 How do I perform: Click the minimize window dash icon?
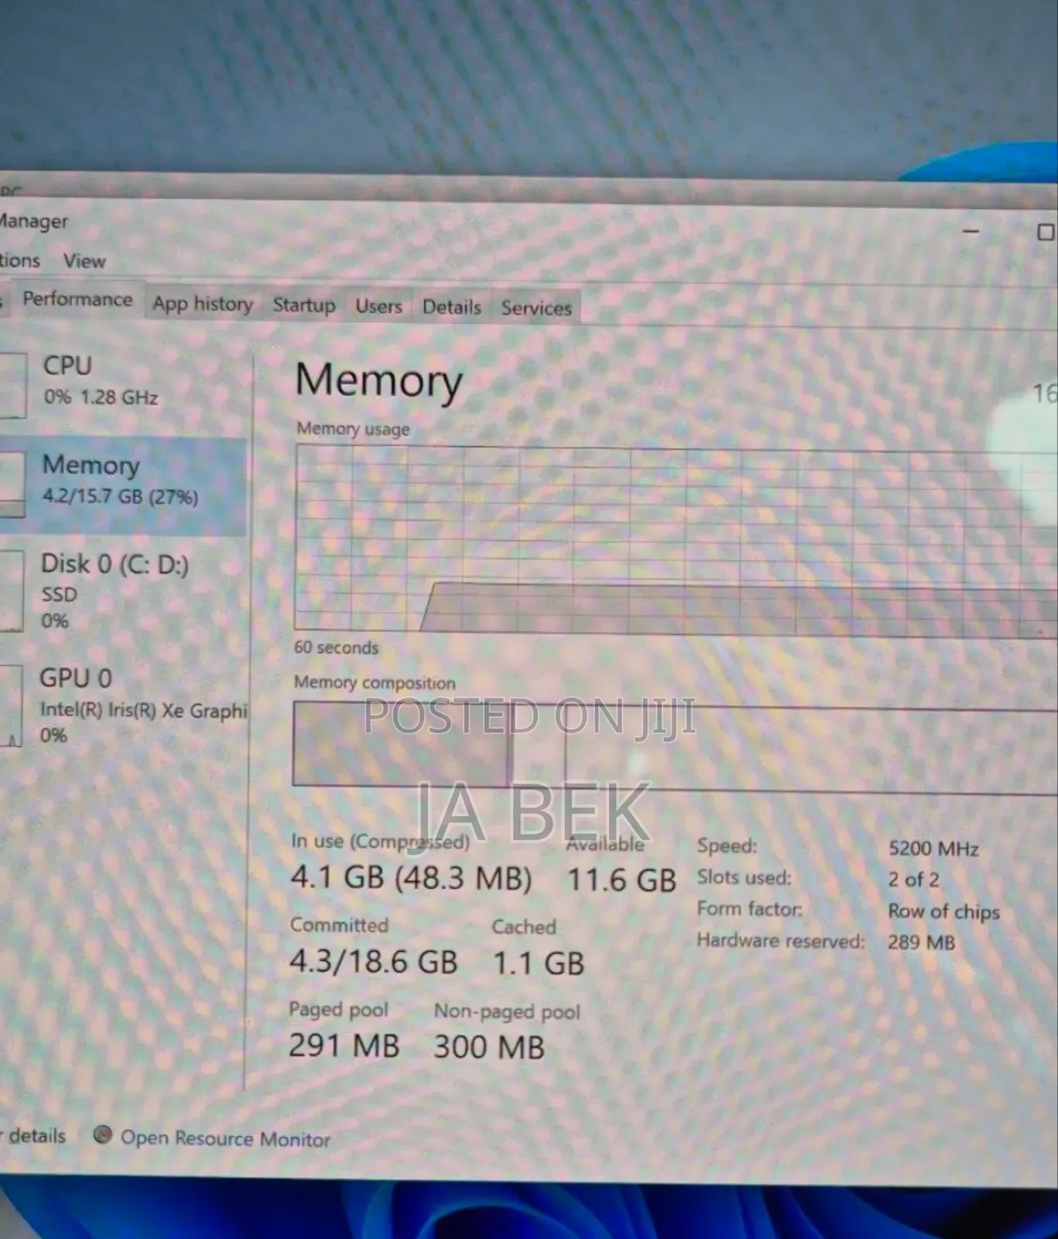[x=971, y=231]
